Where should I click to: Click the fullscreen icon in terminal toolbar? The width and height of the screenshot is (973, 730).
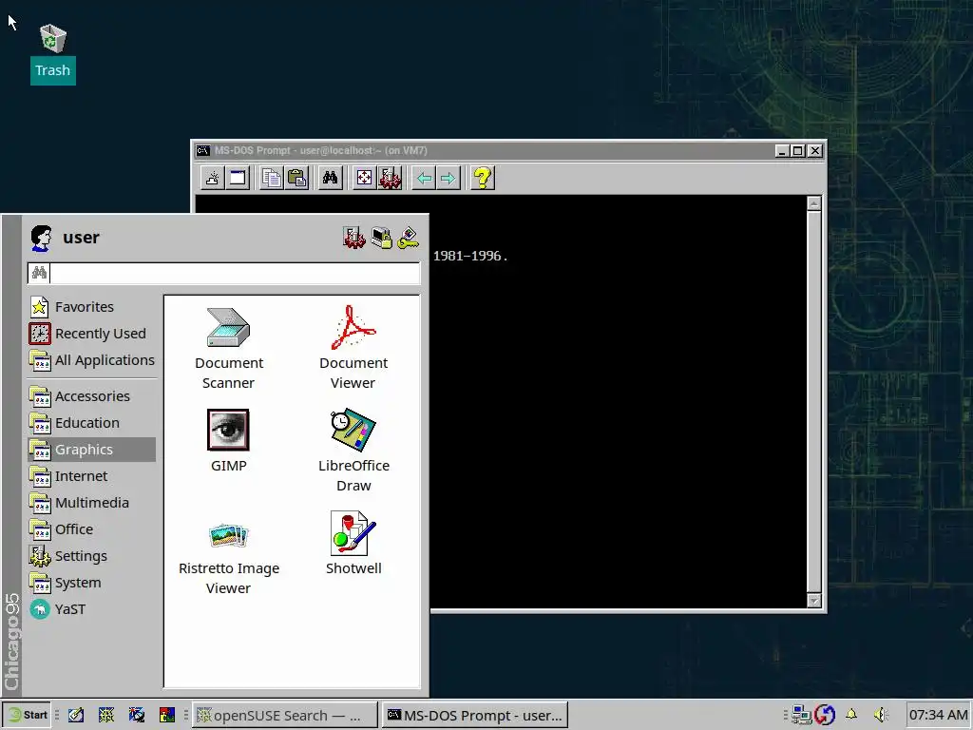click(364, 178)
